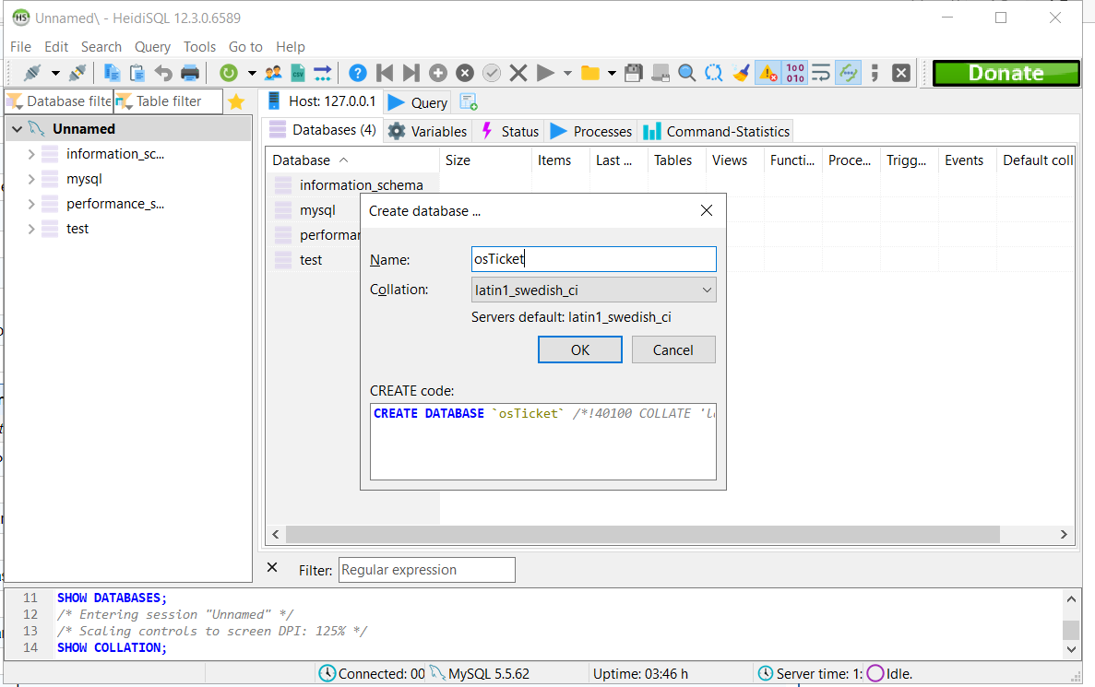The height and width of the screenshot is (687, 1095).
Task: Open the User manager icon
Action: tap(273, 73)
